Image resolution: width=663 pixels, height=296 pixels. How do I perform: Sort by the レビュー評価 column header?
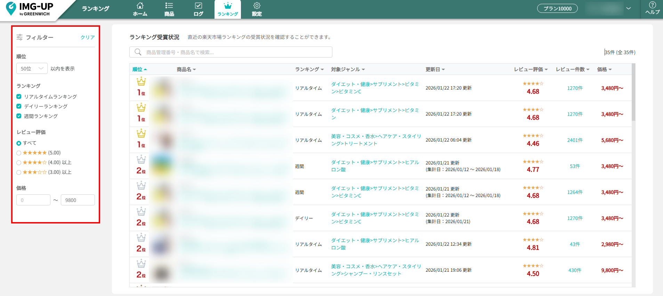point(531,69)
